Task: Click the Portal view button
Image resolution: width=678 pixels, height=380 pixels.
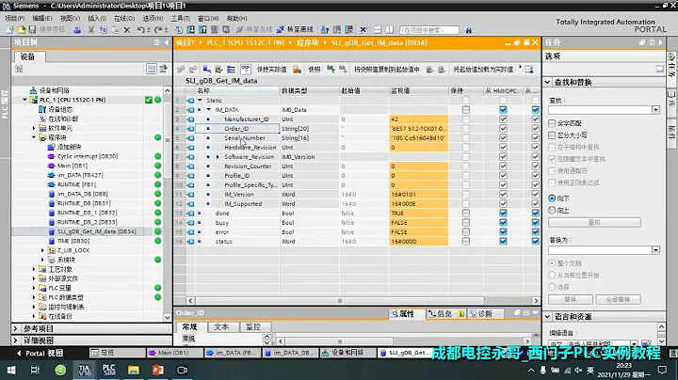Action: pos(40,354)
